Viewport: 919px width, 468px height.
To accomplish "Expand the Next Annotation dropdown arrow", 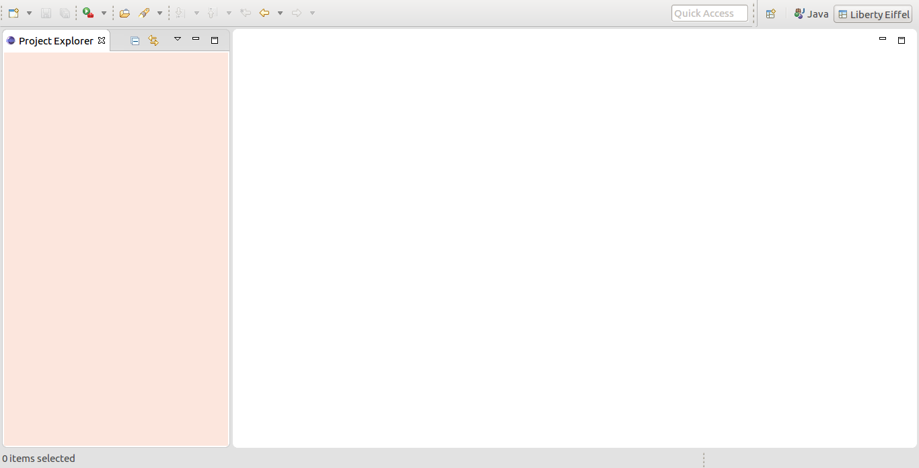I will [196, 13].
